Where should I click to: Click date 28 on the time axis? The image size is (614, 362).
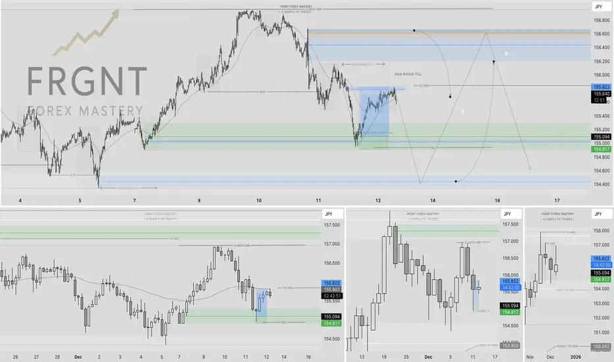[x=57, y=357]
